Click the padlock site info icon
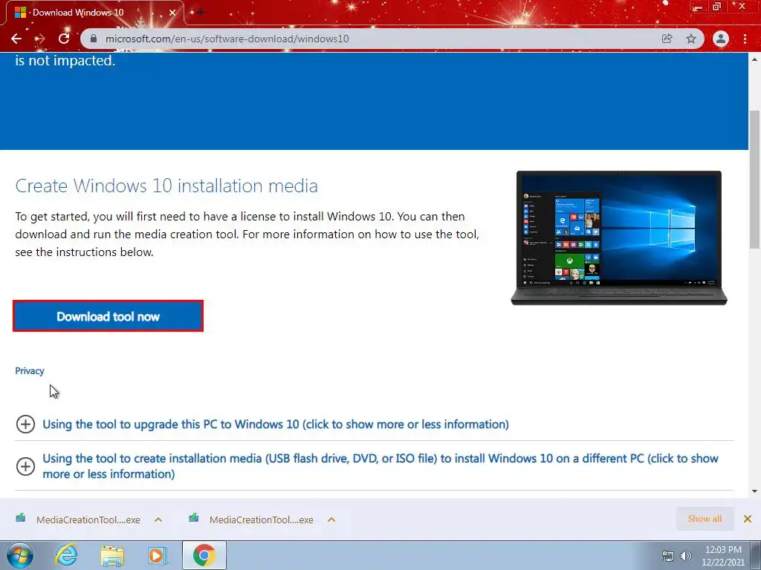The height and width of the screenshot is (570, 761). coord(94,39)
